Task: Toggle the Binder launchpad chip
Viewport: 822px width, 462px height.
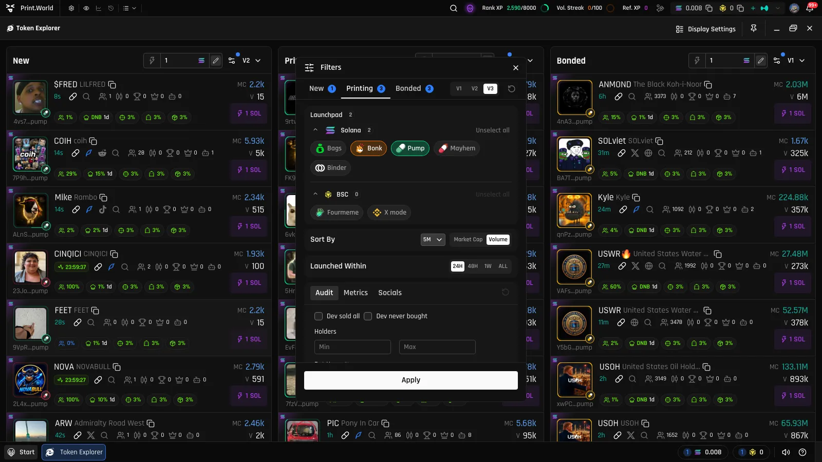Action: [331, 168]
